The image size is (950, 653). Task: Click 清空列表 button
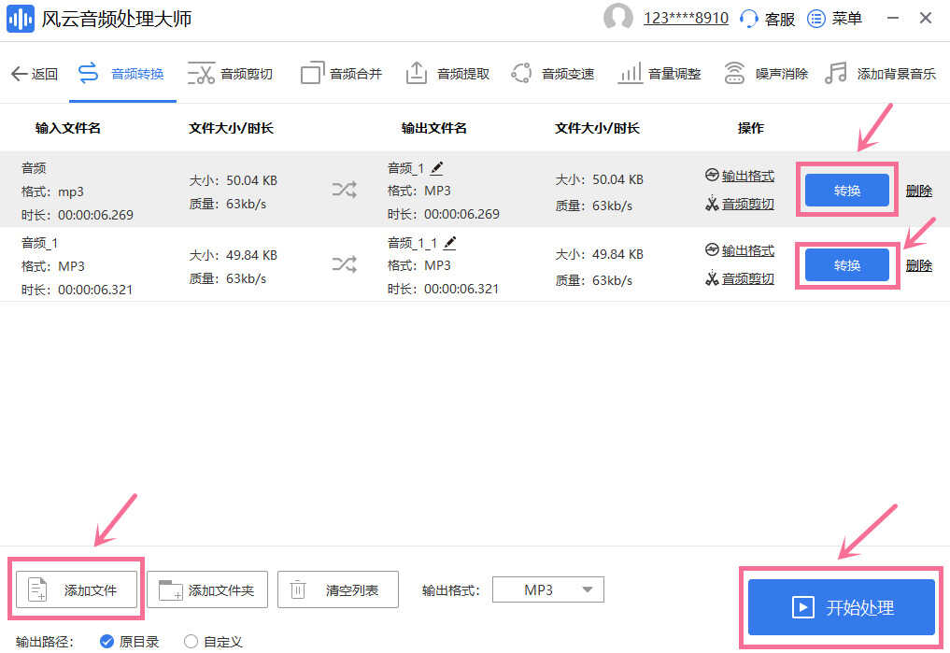[x=338, y=589]
